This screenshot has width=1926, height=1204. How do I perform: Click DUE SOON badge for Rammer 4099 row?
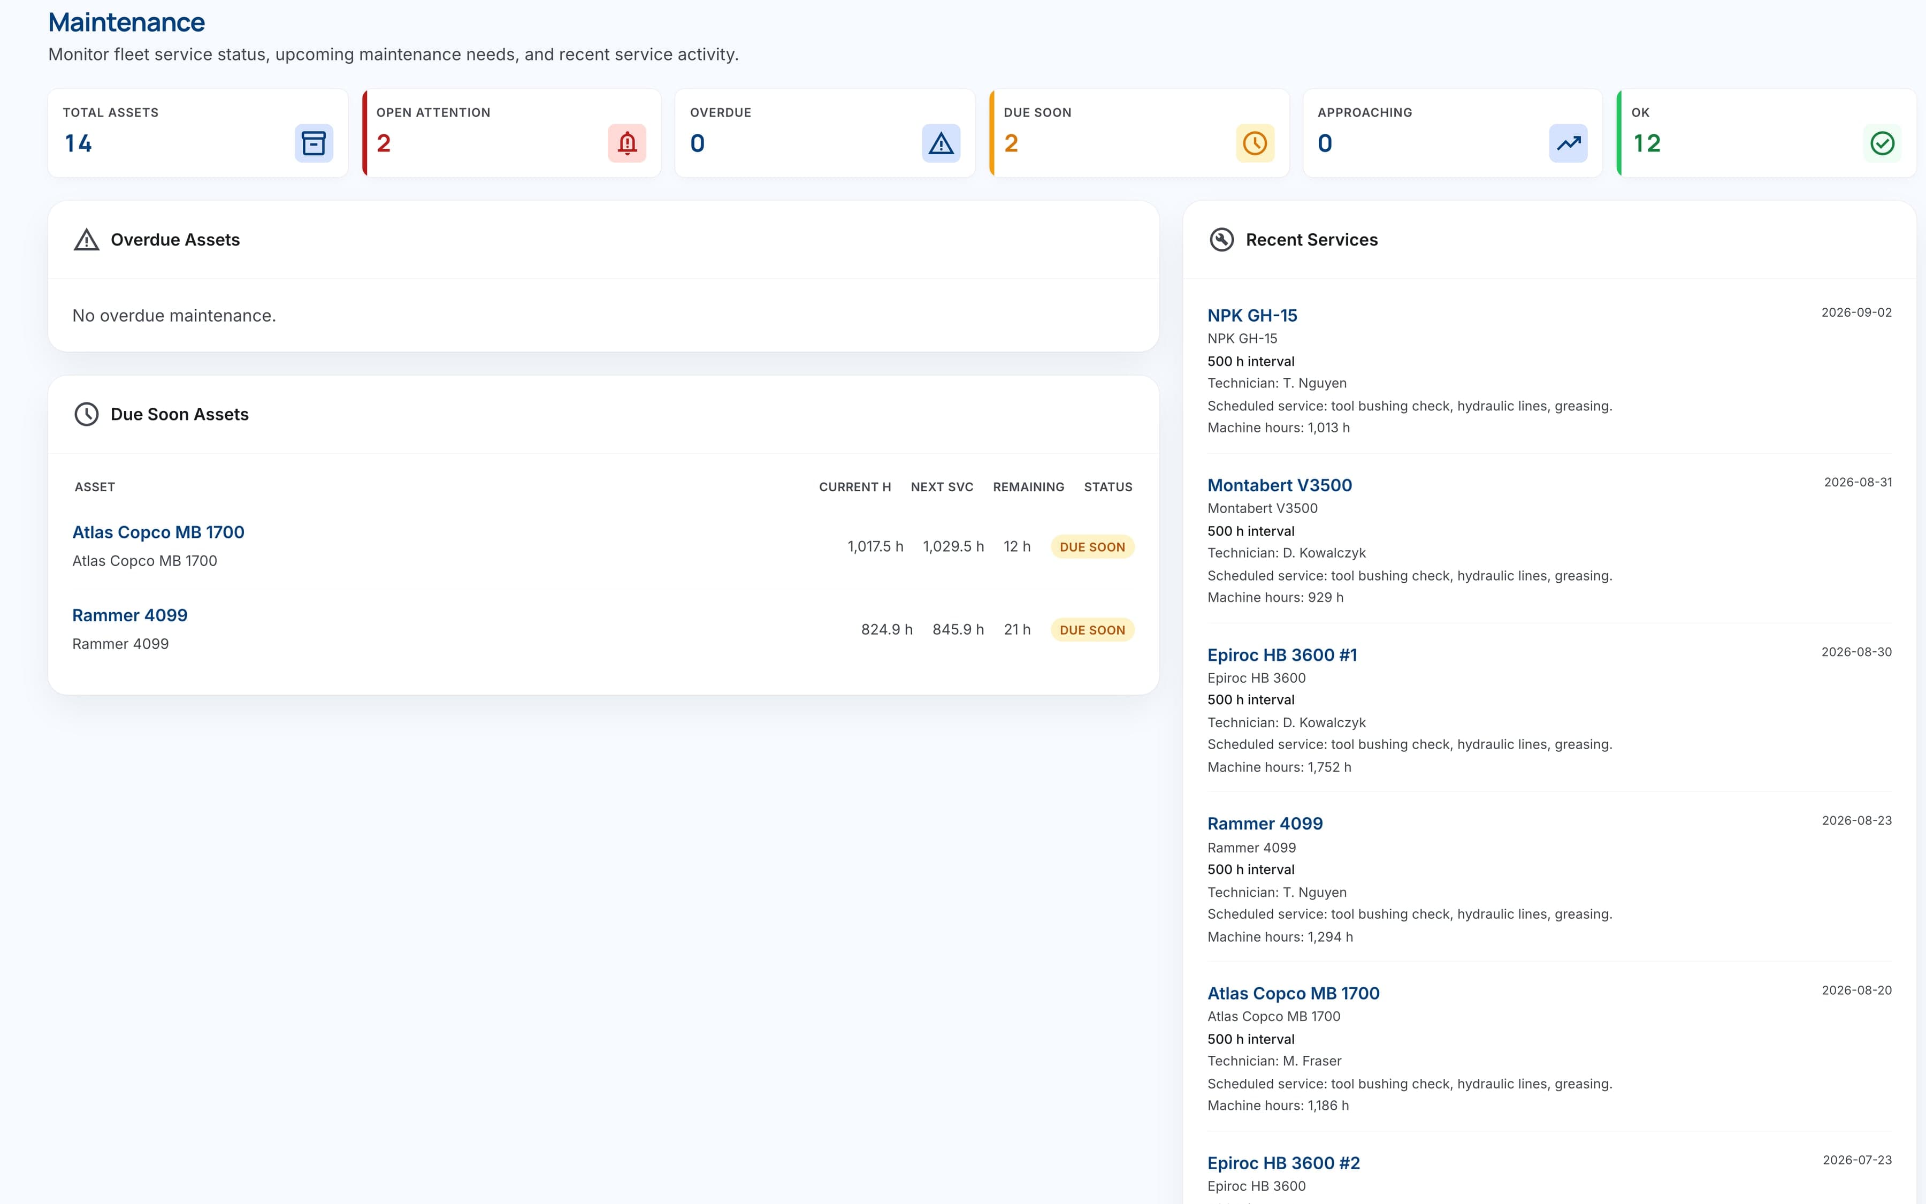1092,630
